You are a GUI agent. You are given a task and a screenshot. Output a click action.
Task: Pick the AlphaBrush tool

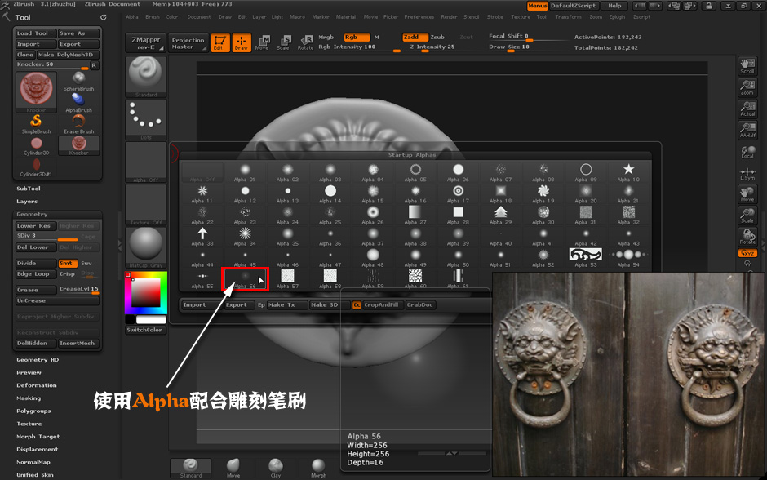click(78, 103)
